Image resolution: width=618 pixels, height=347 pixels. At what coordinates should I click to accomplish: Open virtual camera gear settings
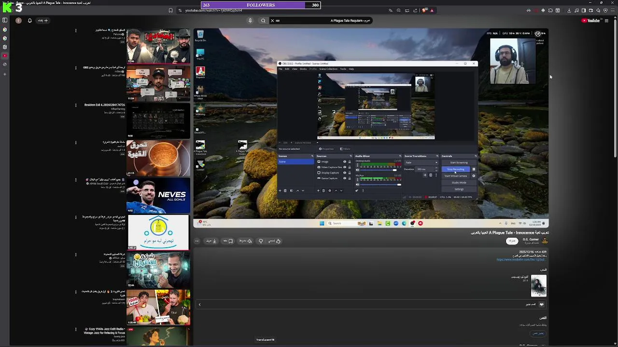pos(474,176)
